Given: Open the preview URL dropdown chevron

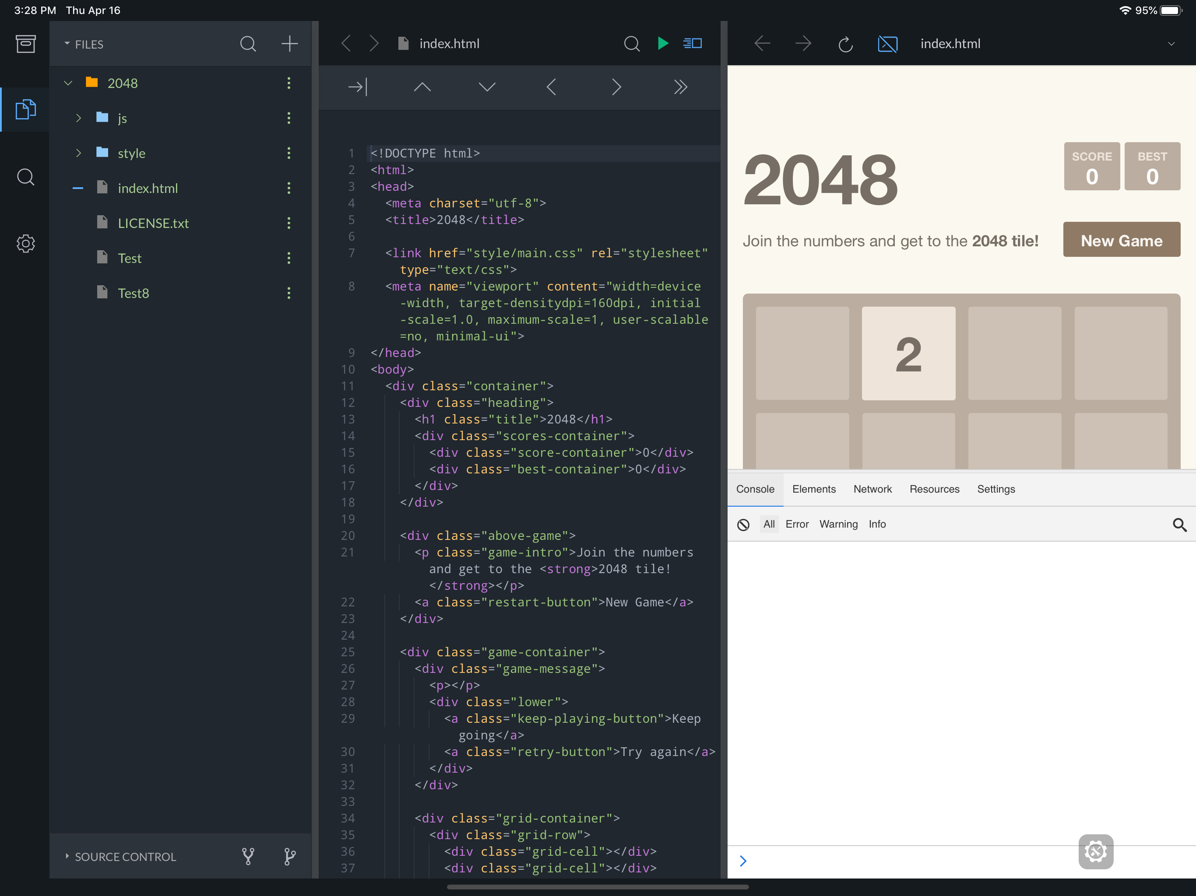Looking at the screenshot, I should tap(1171, 44).
